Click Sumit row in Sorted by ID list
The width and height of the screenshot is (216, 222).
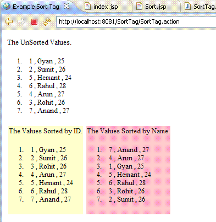(49, 158)
